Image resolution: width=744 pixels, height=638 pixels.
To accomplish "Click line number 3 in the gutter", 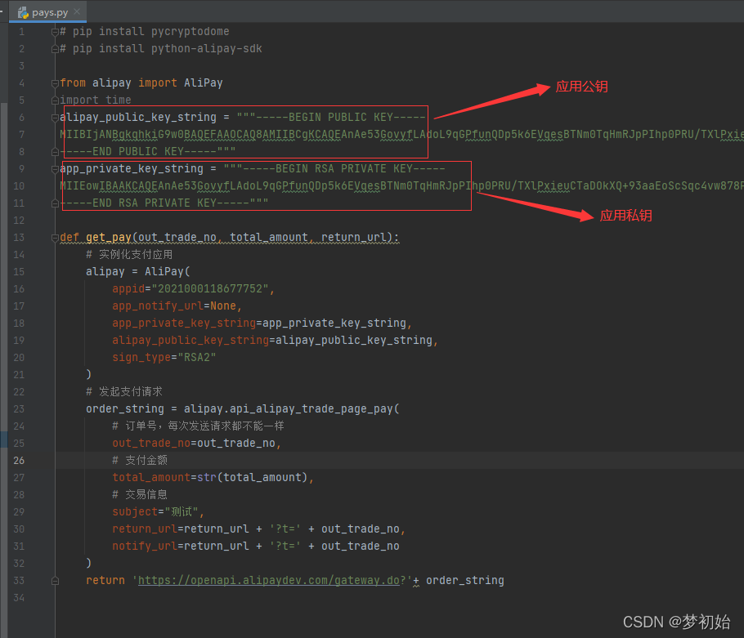I will (x=21, y=66).
